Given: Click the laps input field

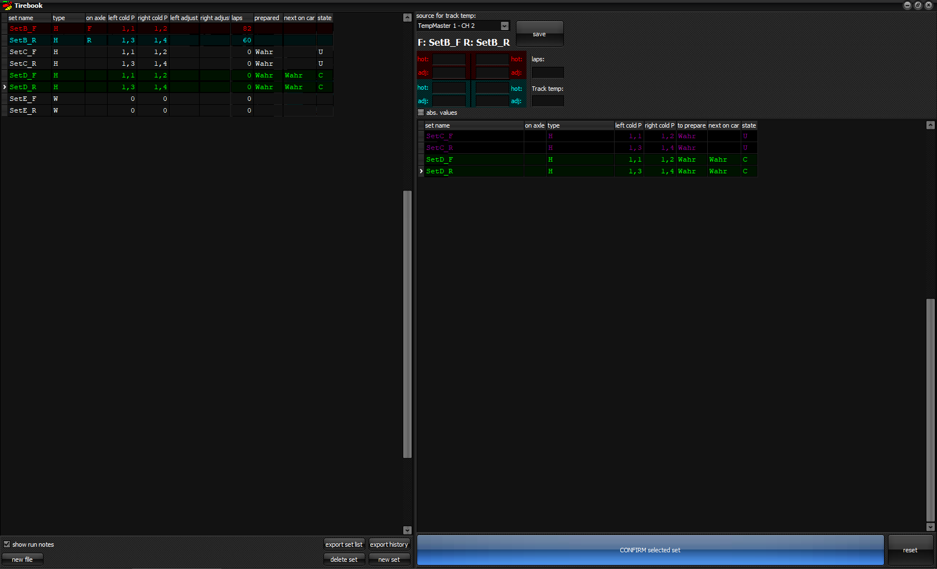Looking at the screenshot, I should point(547,72).
